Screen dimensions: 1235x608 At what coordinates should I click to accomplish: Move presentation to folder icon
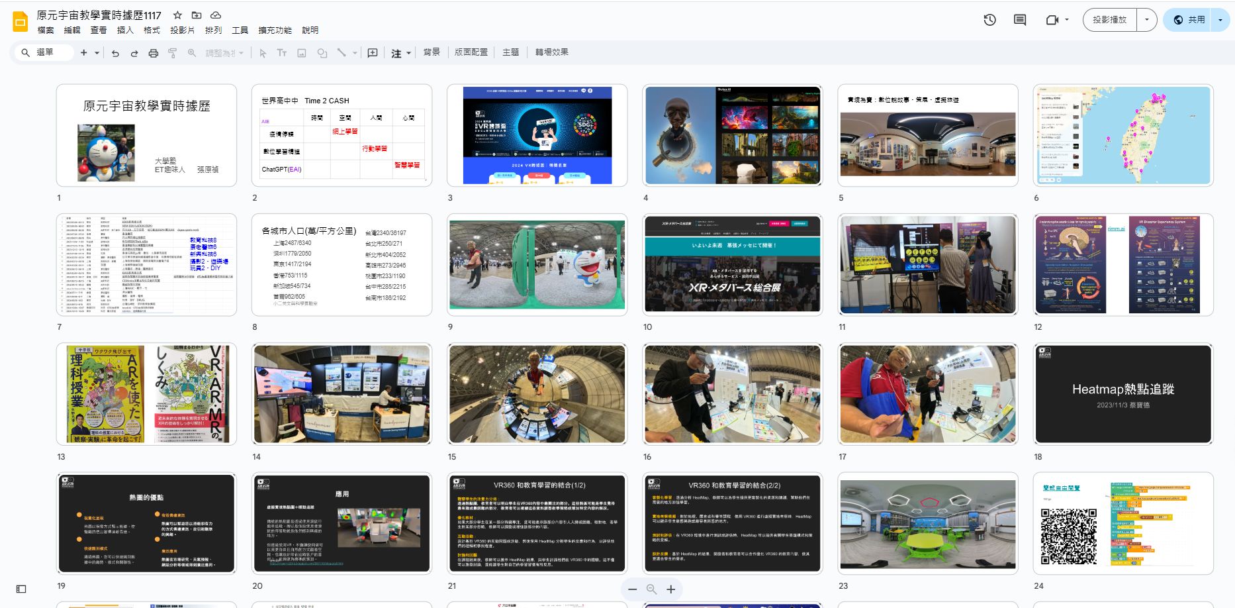click(x=197, y=15)
